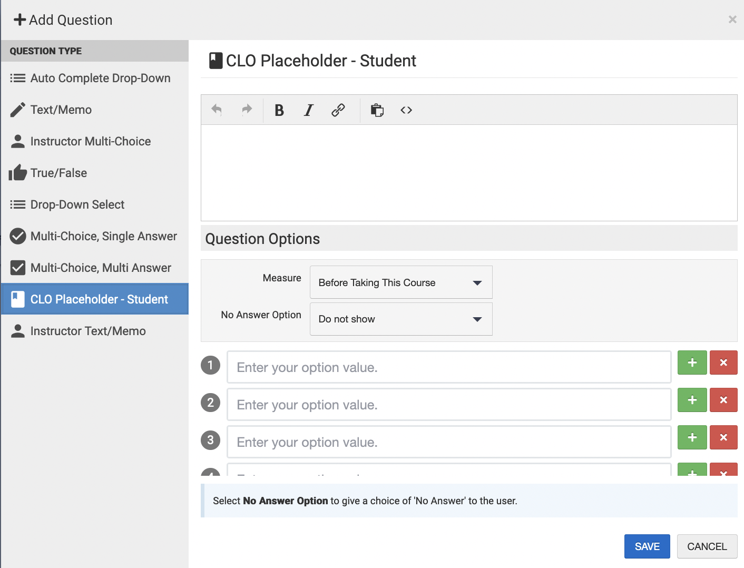
Task: Click the CLO Placeholder - Student title
Action: click(321, 61)
